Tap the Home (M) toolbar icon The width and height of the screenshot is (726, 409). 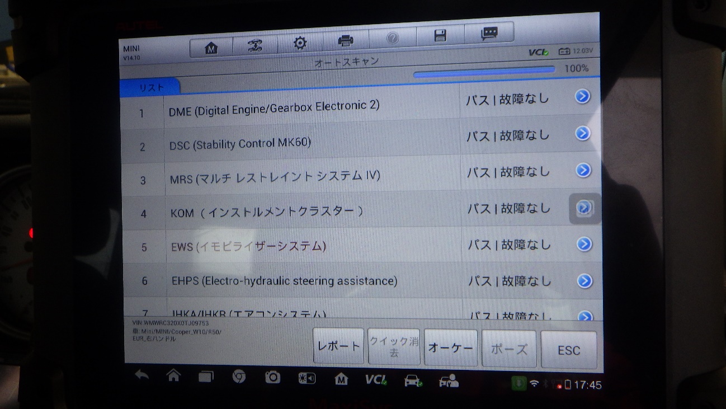(x=211, y=47)
